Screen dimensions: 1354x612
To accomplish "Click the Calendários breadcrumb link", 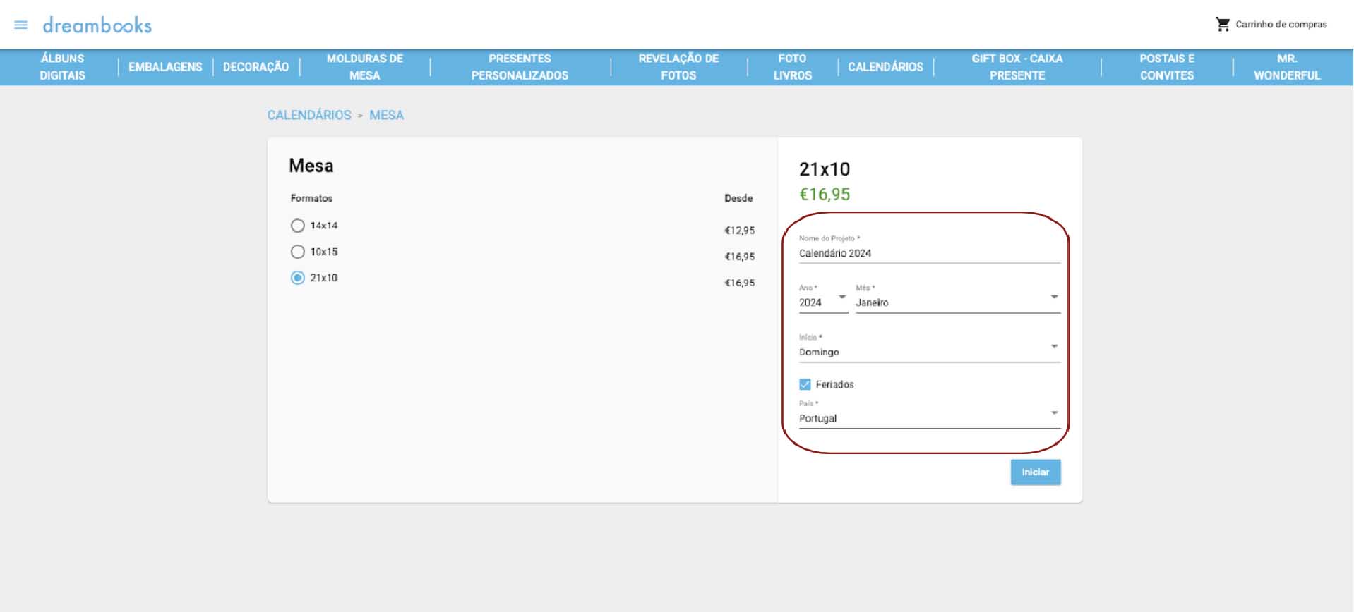I will pyautogui.click(x=309, y=115).
